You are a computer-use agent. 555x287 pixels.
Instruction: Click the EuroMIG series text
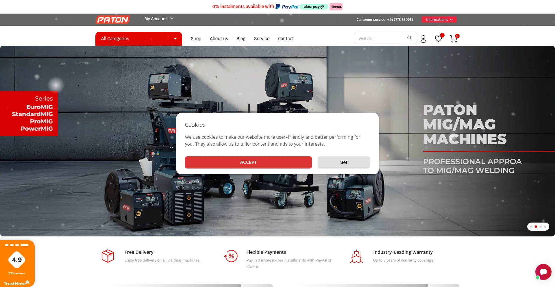tap(40, 107)
